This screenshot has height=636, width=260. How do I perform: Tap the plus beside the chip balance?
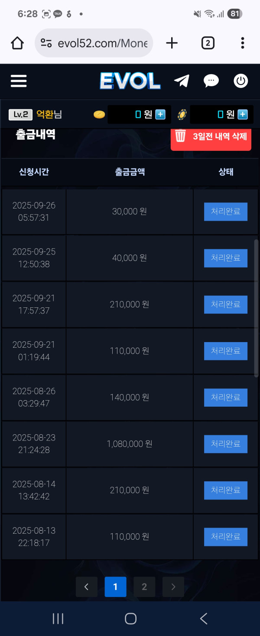pos(243,114)
